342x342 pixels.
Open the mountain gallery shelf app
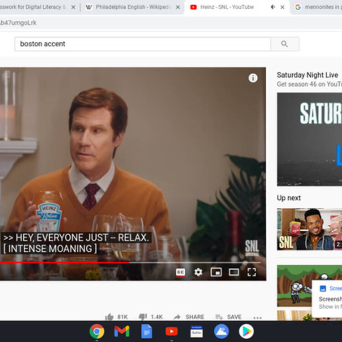[x=221, y=332]
